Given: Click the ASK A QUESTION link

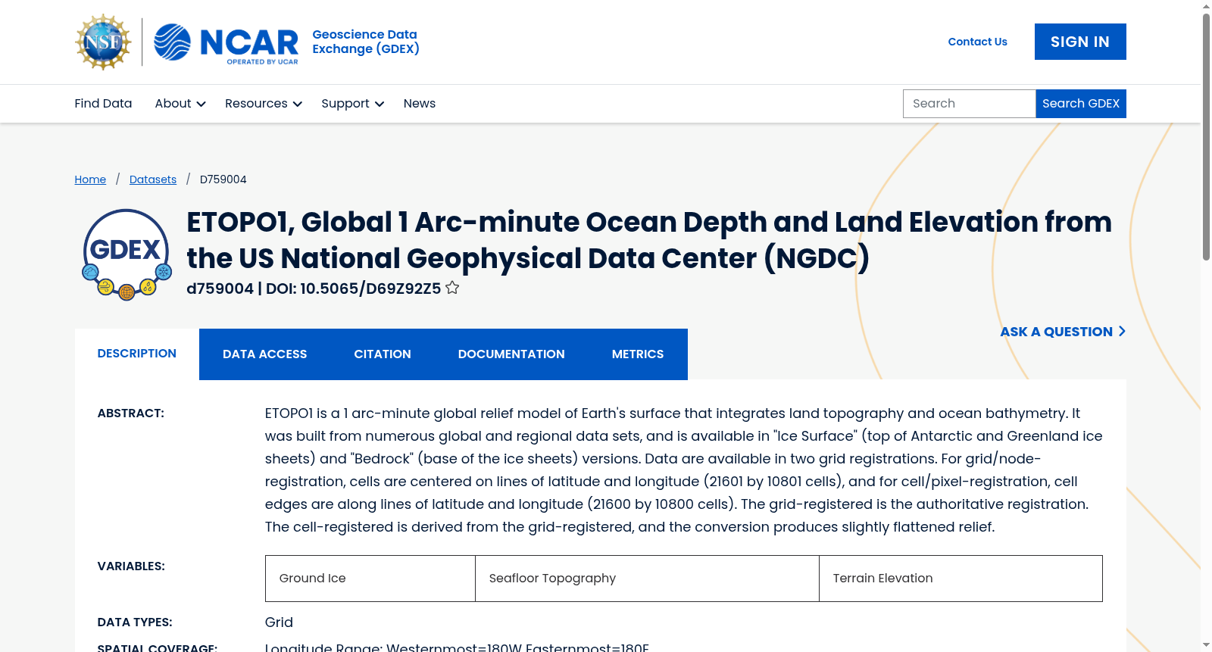Looking at the screenshot, I should coord(1063,332).
